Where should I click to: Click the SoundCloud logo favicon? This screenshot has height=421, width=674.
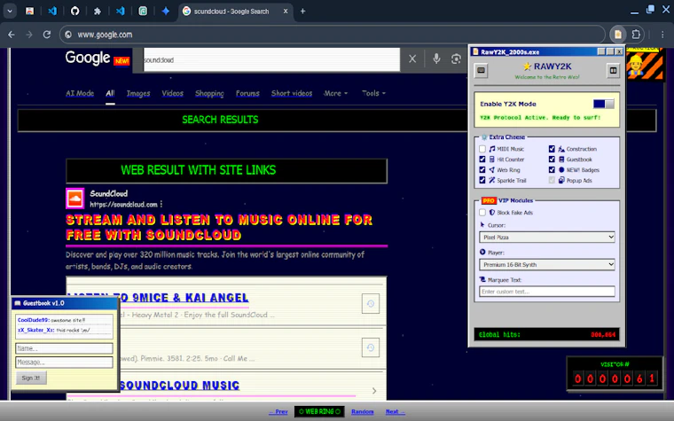[74, 198]
